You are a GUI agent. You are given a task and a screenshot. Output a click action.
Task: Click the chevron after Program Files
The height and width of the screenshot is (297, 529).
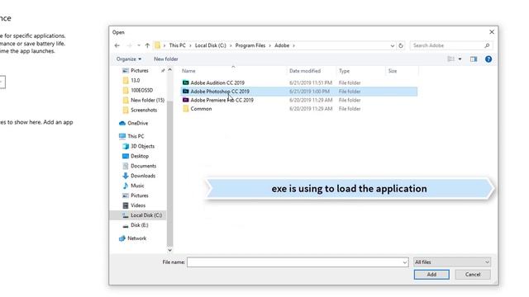click(270, 45)
